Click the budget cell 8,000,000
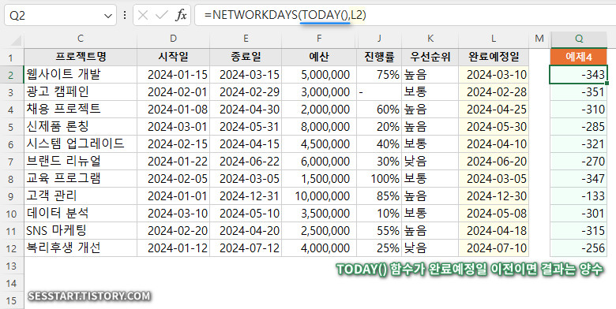Viewport: 616px width, 309px height. [x=319, y=127]
